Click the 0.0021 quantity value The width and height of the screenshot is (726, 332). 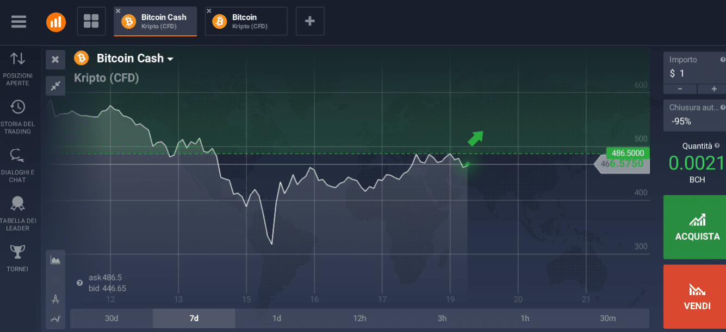pyautogui.click(x=697, y=163)
